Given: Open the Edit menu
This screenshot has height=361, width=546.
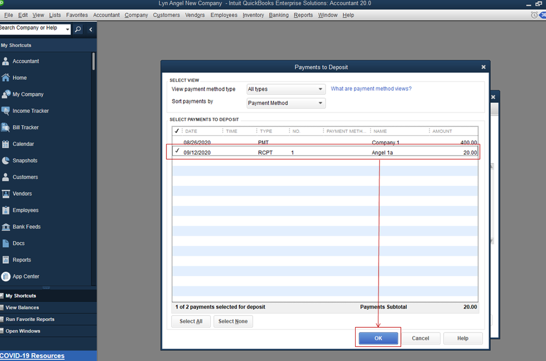Looking at the screenshot, I should click(22, 15).
